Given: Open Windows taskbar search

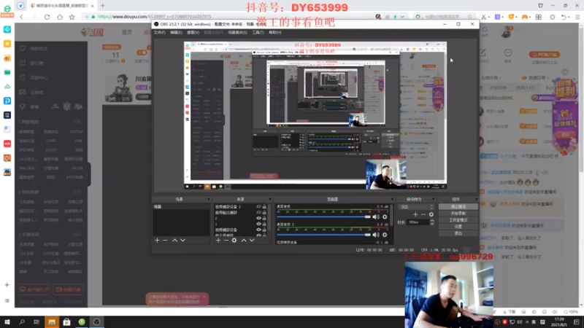Looking at the screenshot, I should pos(22,322).
